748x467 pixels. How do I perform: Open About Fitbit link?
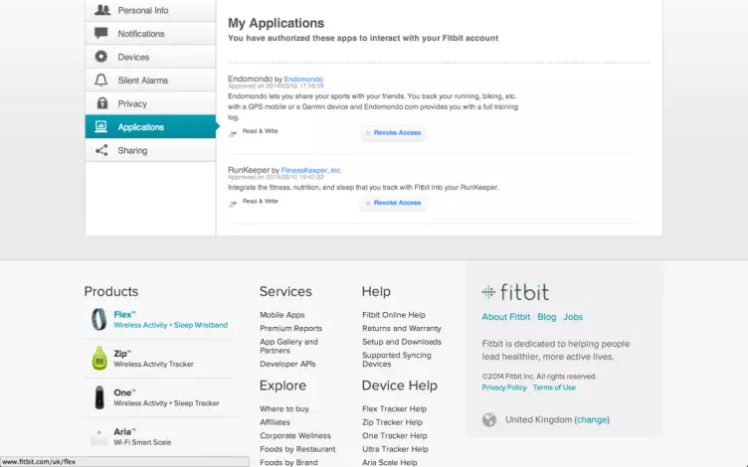tap(505, 317)
